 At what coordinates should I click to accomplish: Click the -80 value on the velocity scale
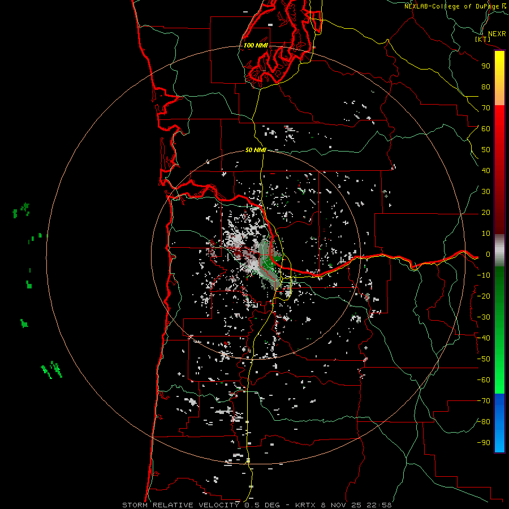[x=484, y=422]
